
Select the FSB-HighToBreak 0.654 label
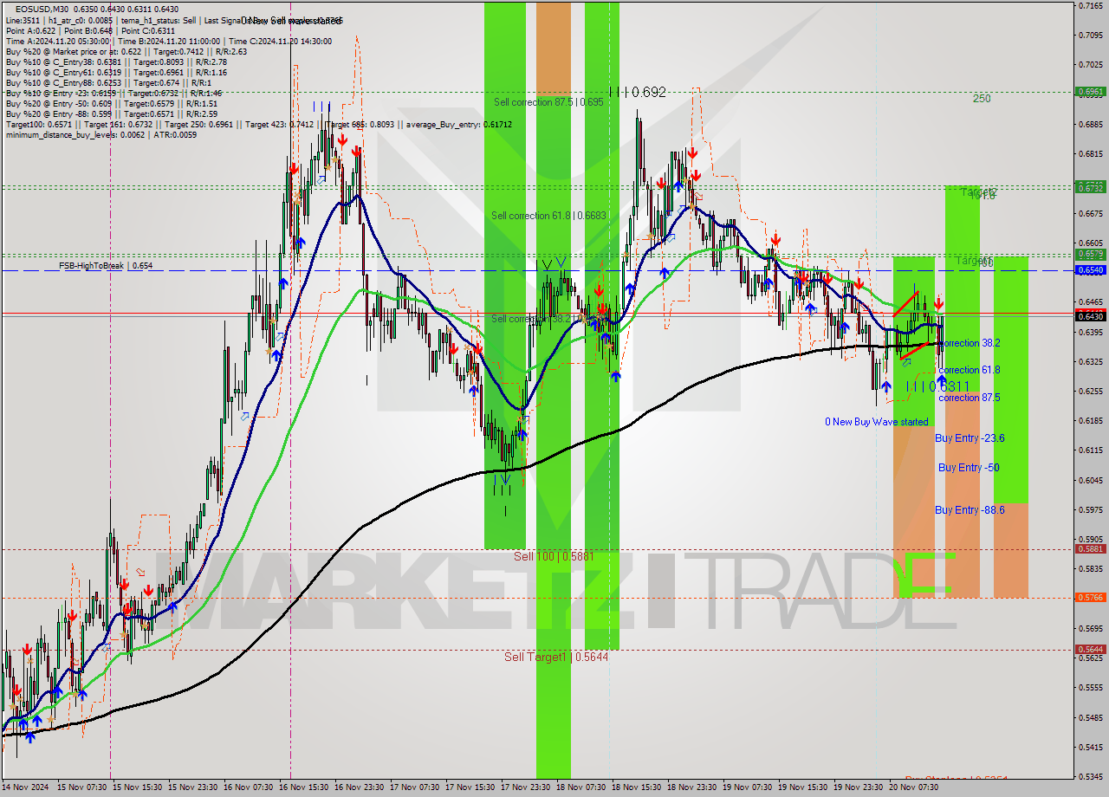coord(106,266)
